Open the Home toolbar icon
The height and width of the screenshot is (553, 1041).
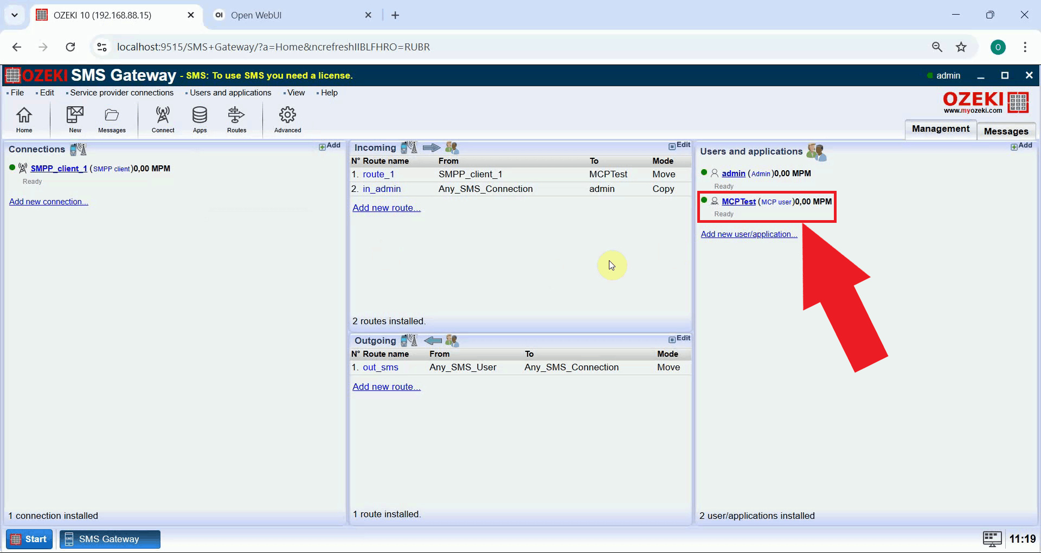24,119
